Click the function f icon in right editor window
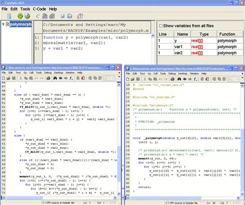 pos(195,79)
